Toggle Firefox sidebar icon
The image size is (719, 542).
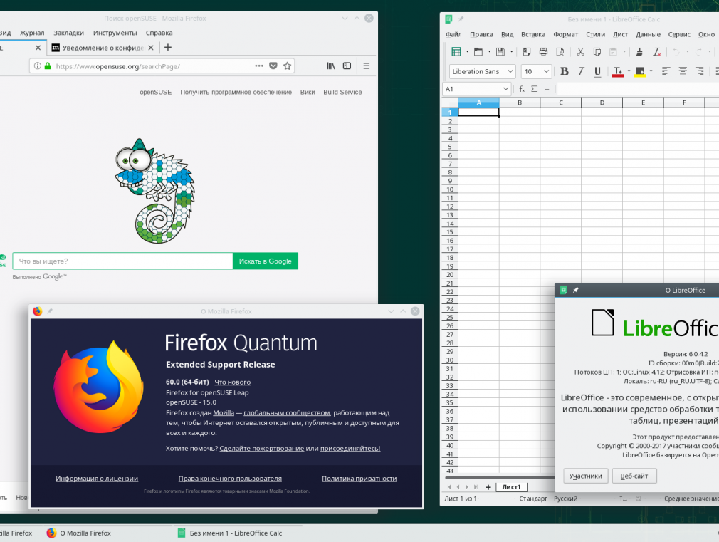pos(347,66)
